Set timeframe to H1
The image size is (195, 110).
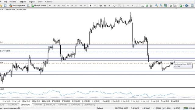68,5
